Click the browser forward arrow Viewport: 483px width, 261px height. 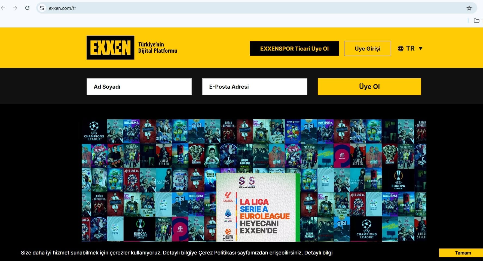(x=15, y=8)
